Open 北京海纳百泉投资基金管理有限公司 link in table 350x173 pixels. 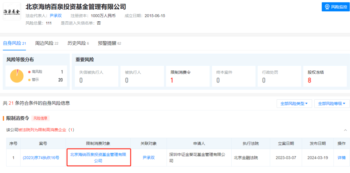click(98, 157)
